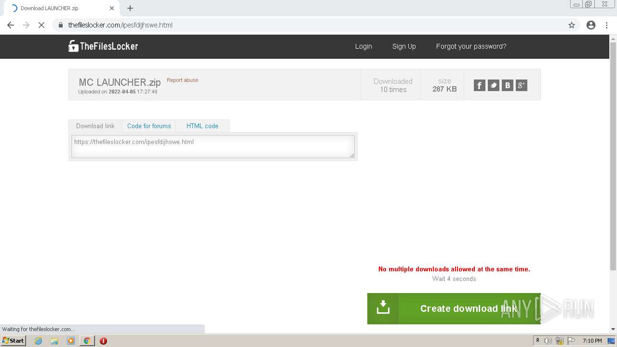Share the file on Facebook
The image size is (617, 347).
click(479, 85)
